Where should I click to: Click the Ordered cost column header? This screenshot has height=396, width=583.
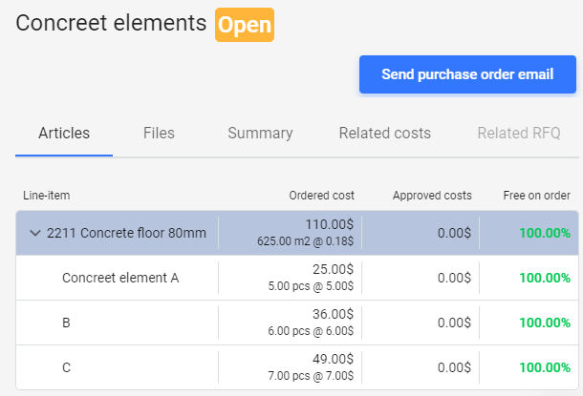[x=322, y=196]
